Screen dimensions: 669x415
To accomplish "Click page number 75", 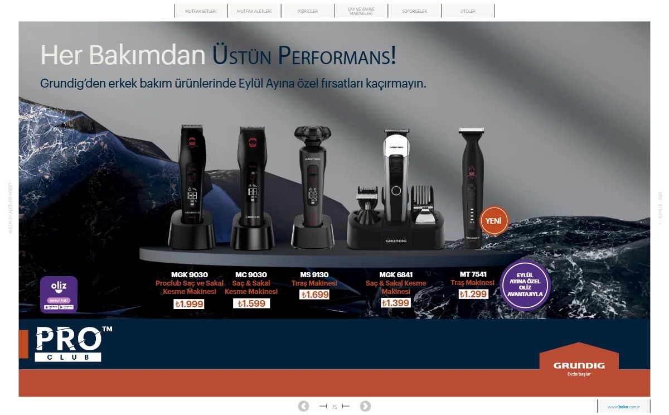I will (334, 407).
